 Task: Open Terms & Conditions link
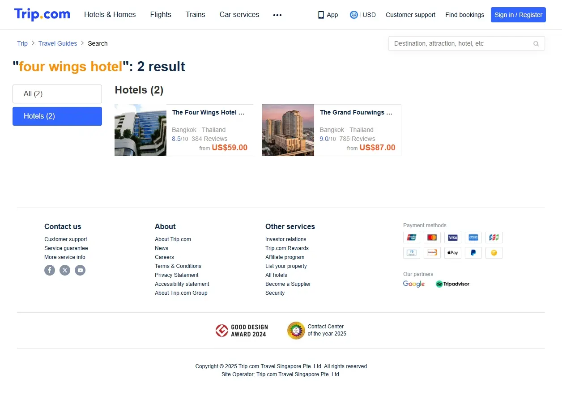coord(178,266)
